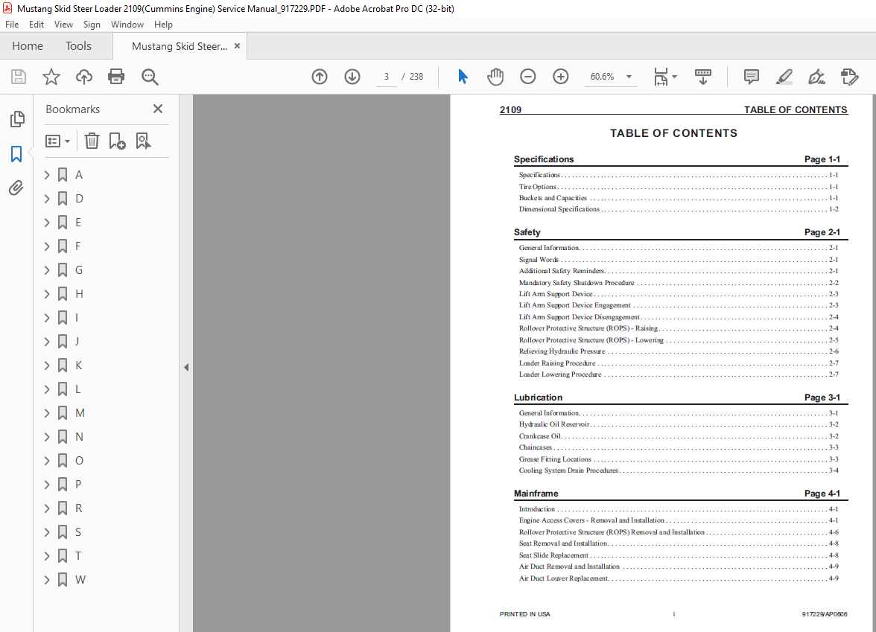Image resolution: width=876 pixels, height=632 pixels.
Task: Click the find current bookmark icon
Action: point(143,141)
